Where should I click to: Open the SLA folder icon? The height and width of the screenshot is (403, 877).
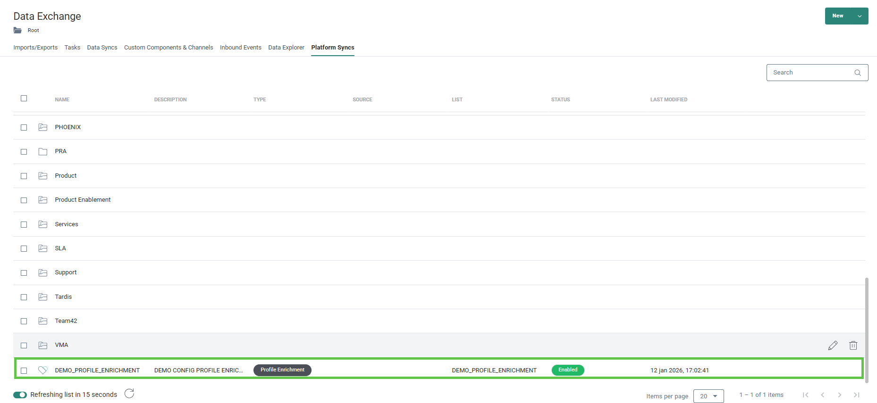[x=43, y=248]
